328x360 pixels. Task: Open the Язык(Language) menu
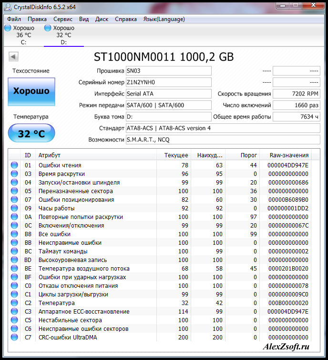click(x=164, y=19)
